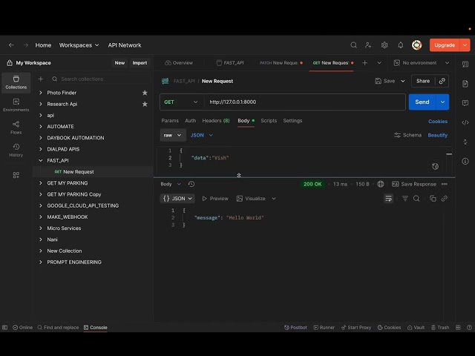This screenshot has width=475, height=356.
Task: Click the Send button
Action: [422, 102]
